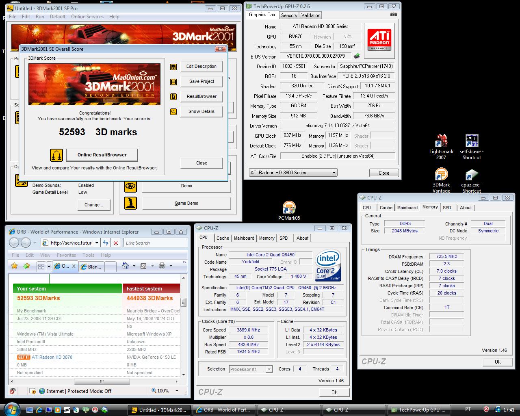Screen dimensions: 520x416
Task: Click the Change... button in 3DMark window
Action: coord(94,205)
